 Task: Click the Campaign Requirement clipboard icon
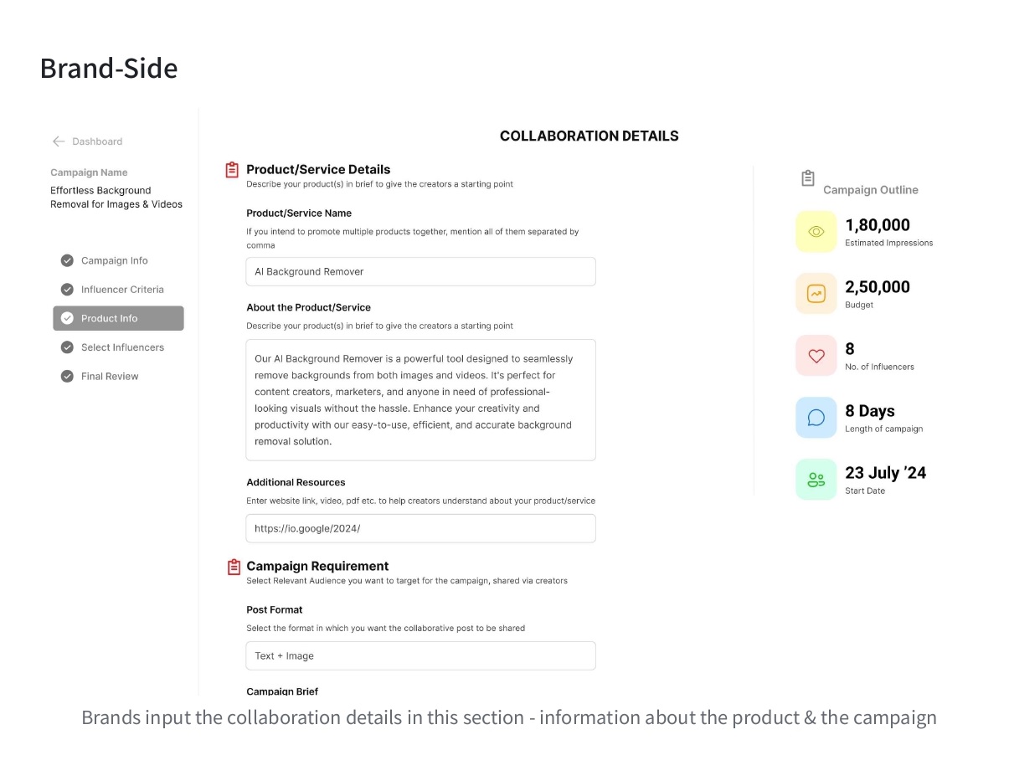click(234, 567)
